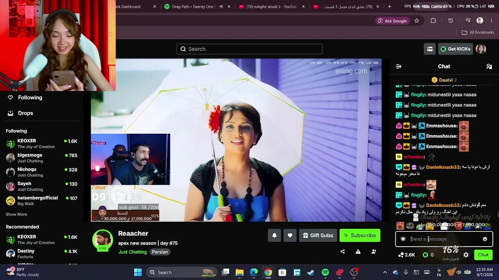Image resolution: width=499 pixels, height=280 pixels.
Task: Mute audio on the Drag Path tab
Action: tap(221, 7)
